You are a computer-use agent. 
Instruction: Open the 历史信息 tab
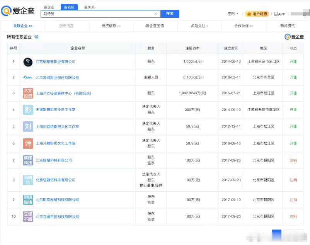pyautogui.click(x=66, y=26)
